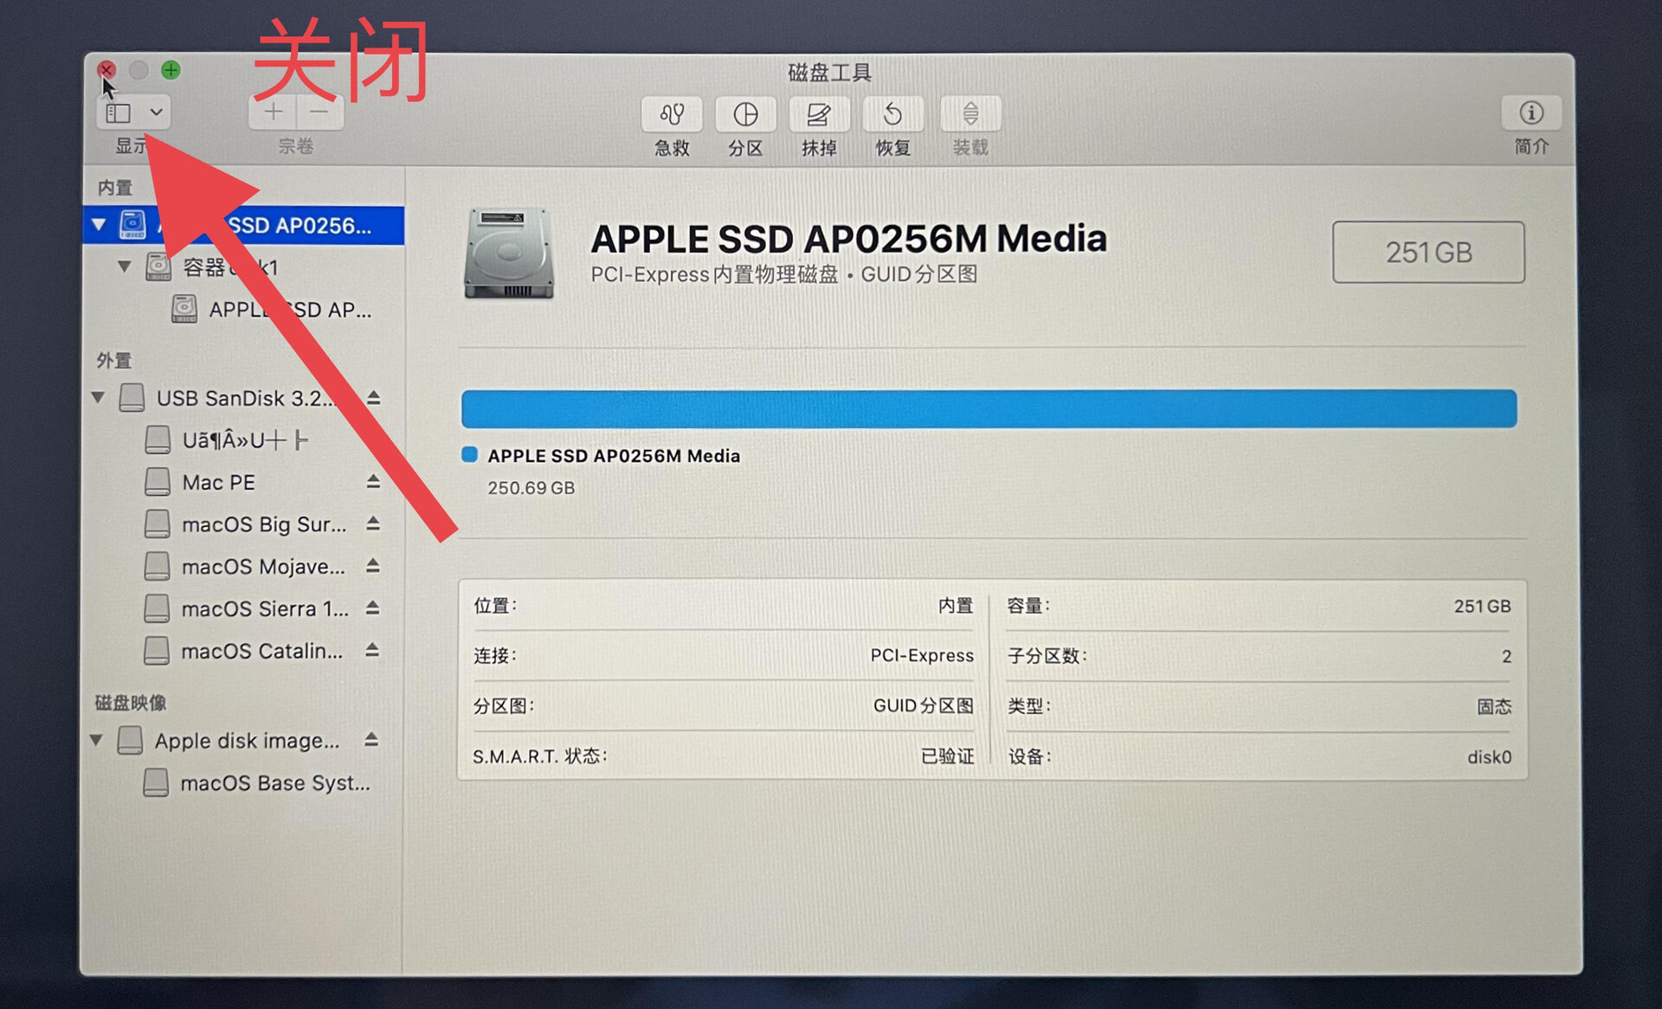The image size is (1662, 1009).
Task: Click the First Aid (急救) toolbar icon
Action: click(672, 114)
